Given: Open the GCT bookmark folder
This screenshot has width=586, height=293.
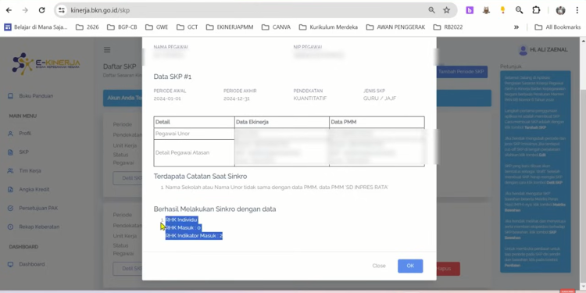Looking at the screenshot, I should click(188, 27).
